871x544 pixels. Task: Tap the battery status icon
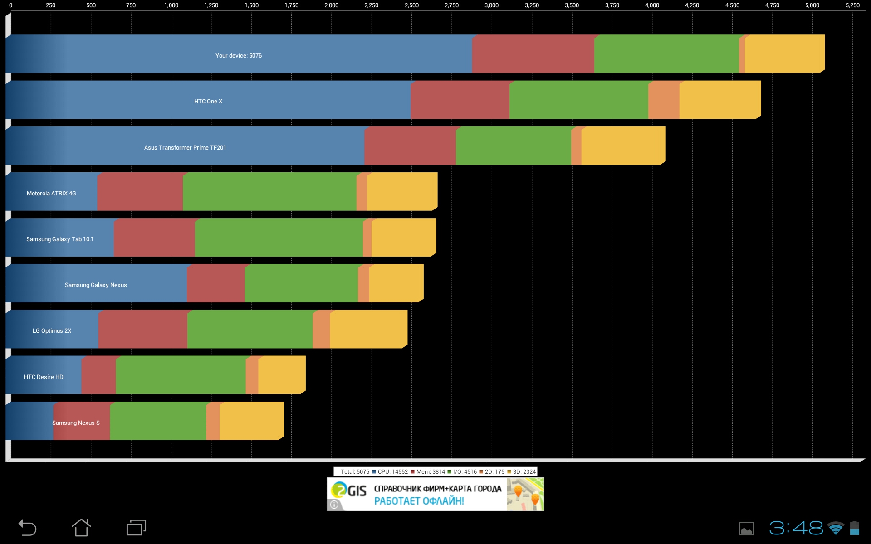click(855, 528)
